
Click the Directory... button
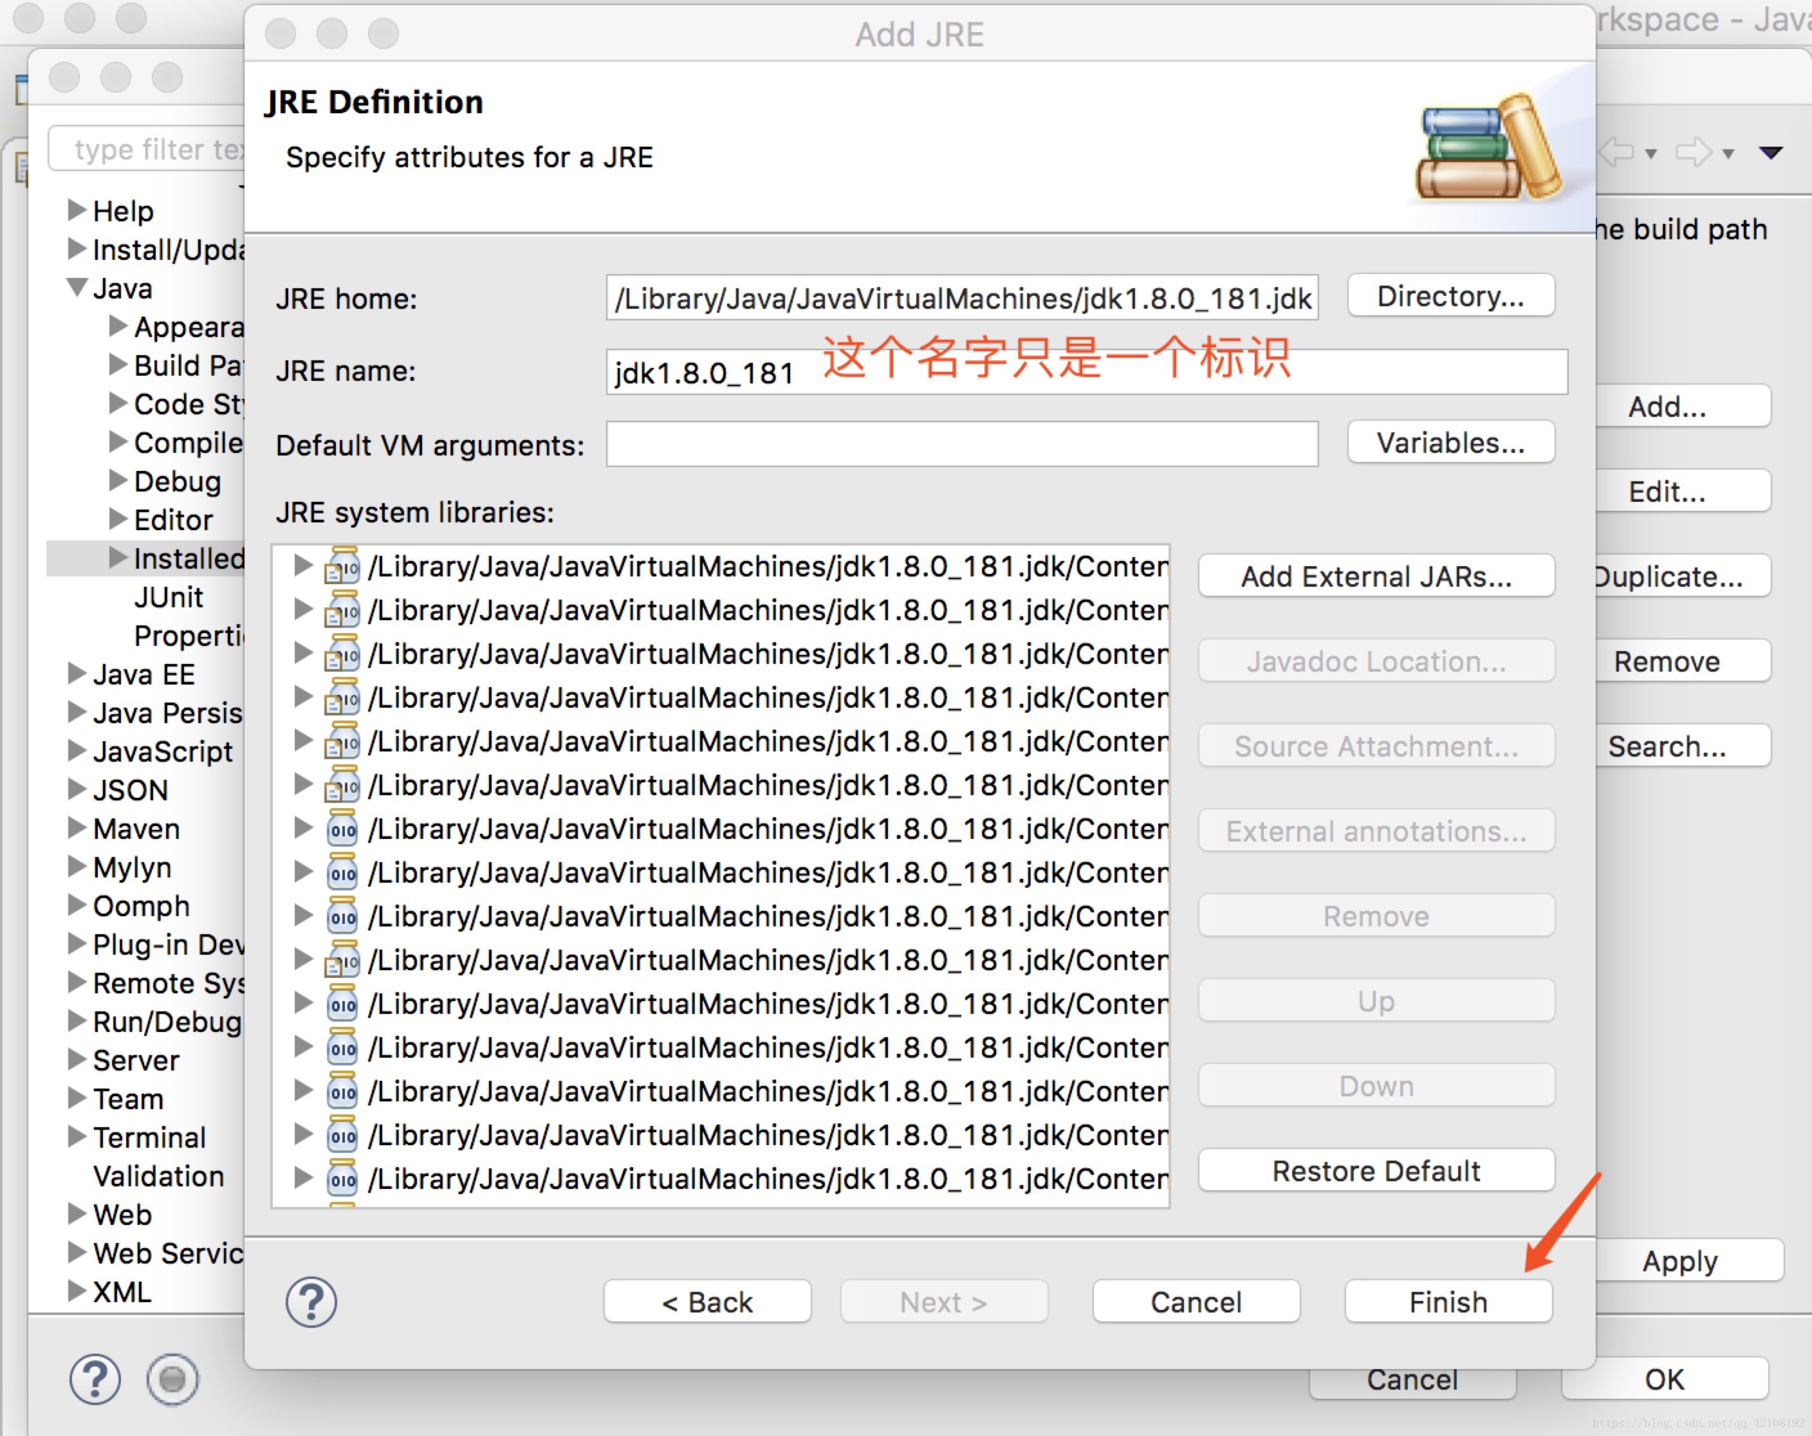click(x=1450, y=296)
